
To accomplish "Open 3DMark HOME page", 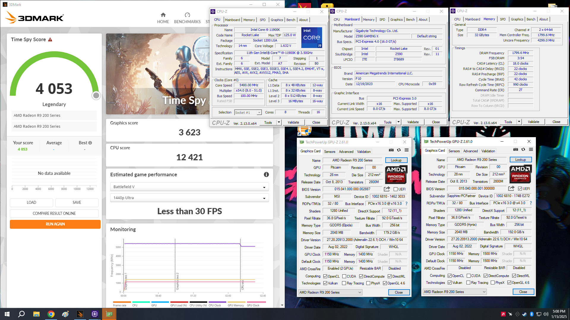I will (163, 18).
